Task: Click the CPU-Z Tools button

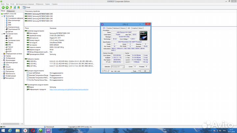Action: click(135, 71)
